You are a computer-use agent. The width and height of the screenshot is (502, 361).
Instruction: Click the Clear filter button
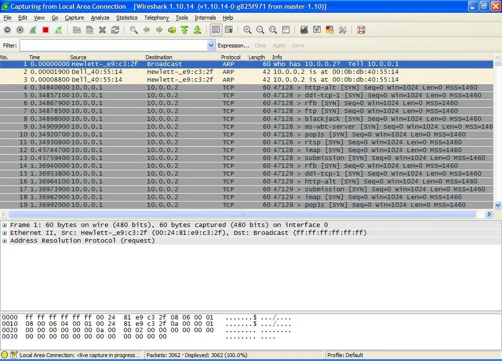(260, 45)
